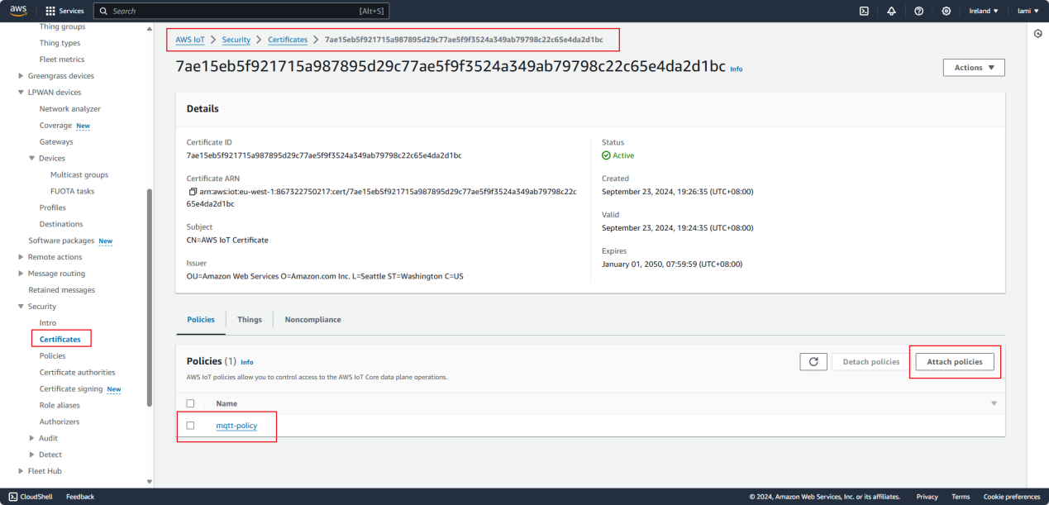Switch to the Noncompliance tab

(312, 319)
